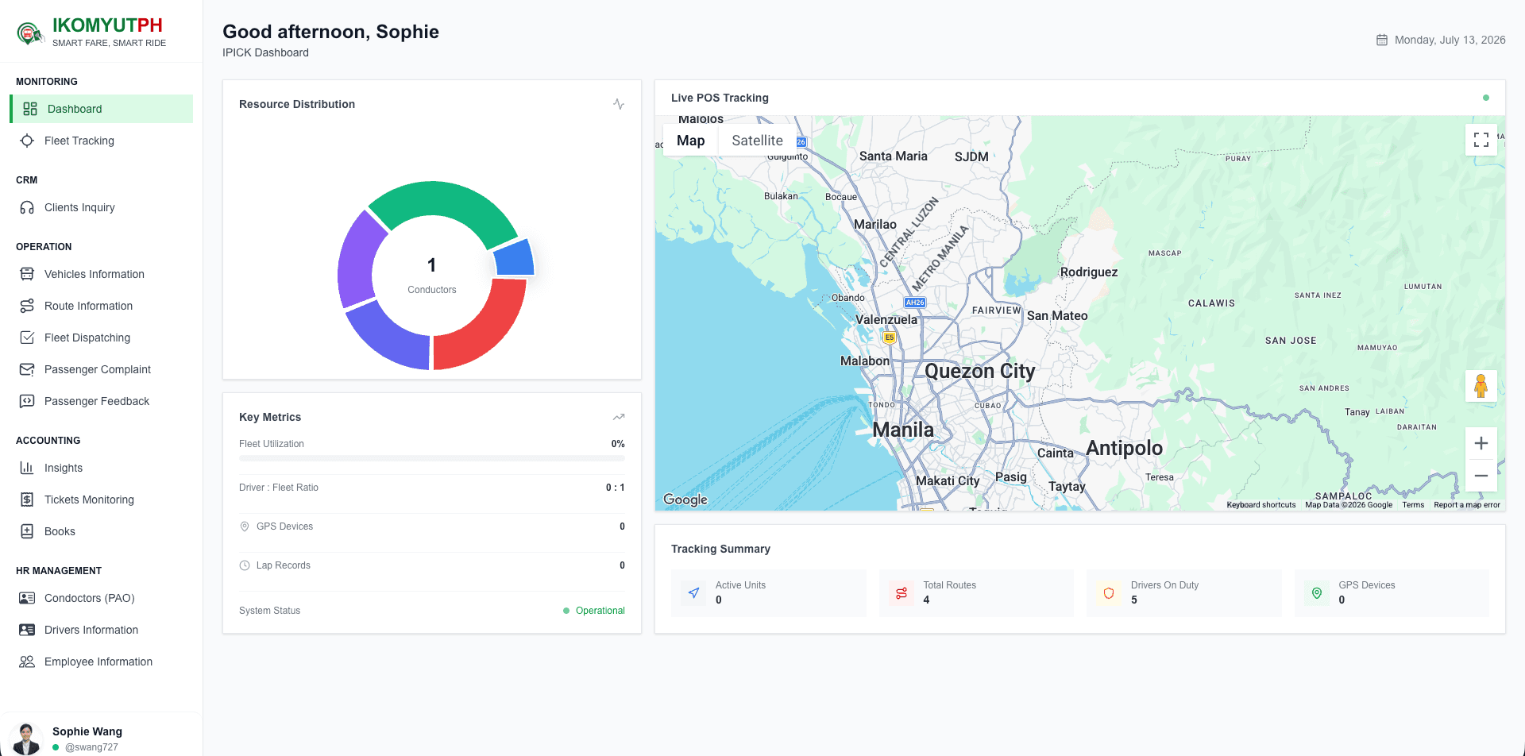Click the Condoctors (PAO) ID card icon
Screen dimensions: 1525x756
coord(27,598)
